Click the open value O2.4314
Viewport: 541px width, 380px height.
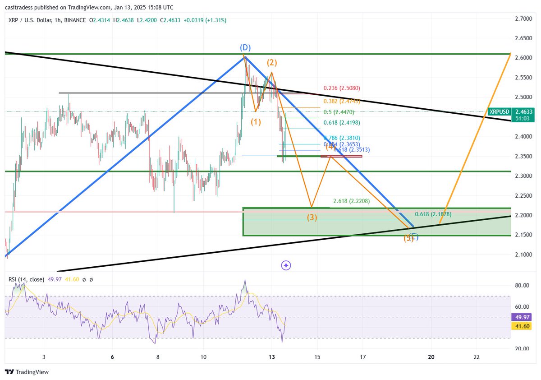click(x=101, y=20)
